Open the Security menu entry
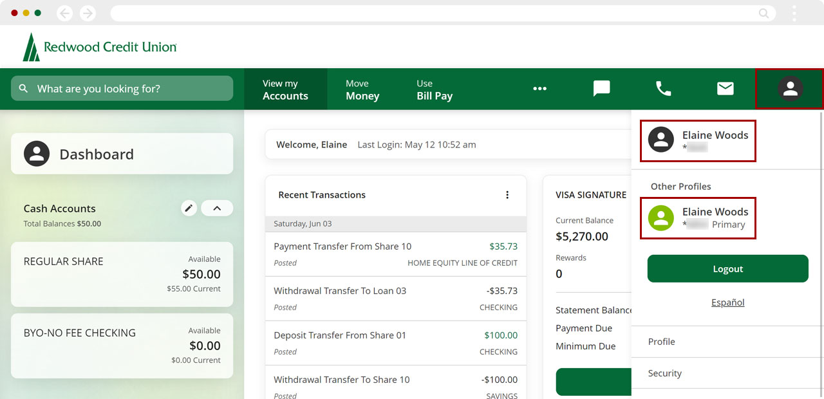 [665, 373]
